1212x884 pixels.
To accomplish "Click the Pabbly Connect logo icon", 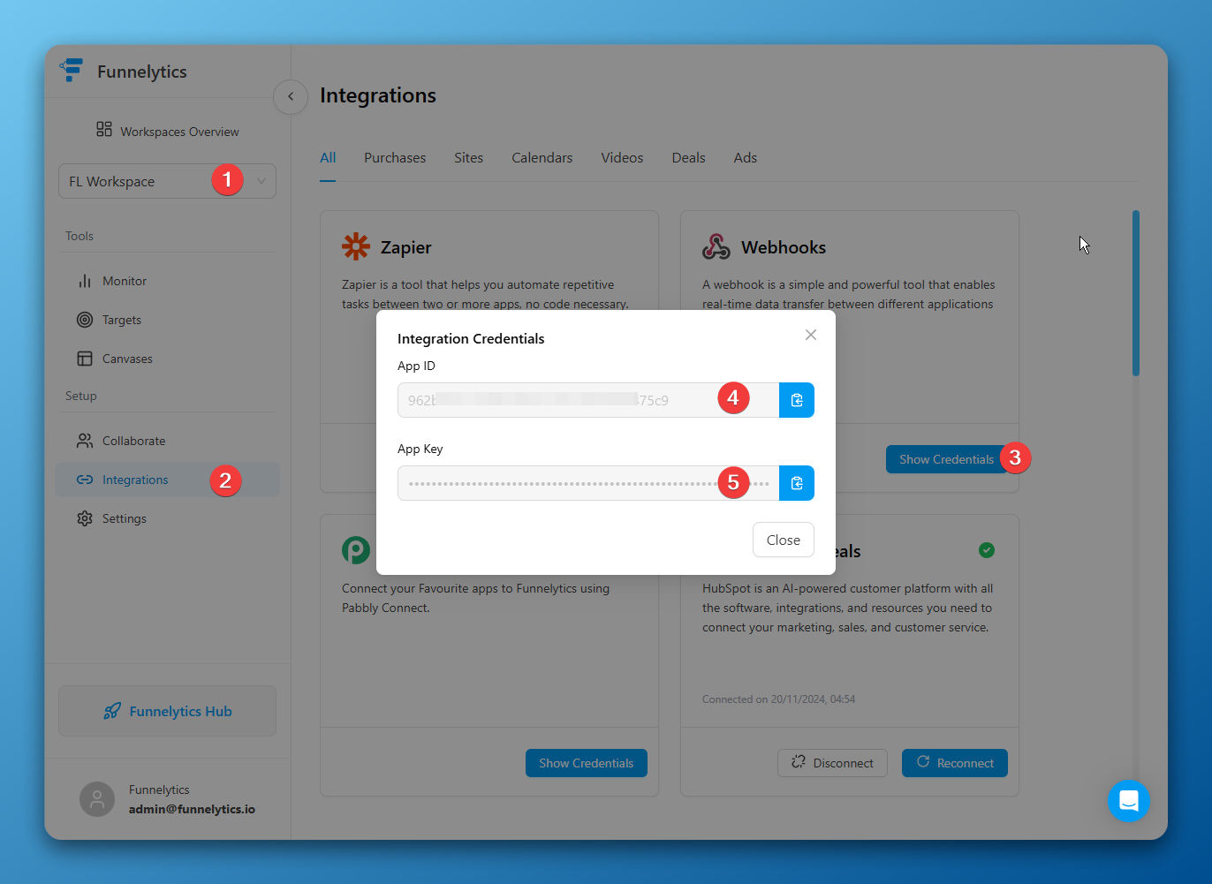I will (356, 550).
